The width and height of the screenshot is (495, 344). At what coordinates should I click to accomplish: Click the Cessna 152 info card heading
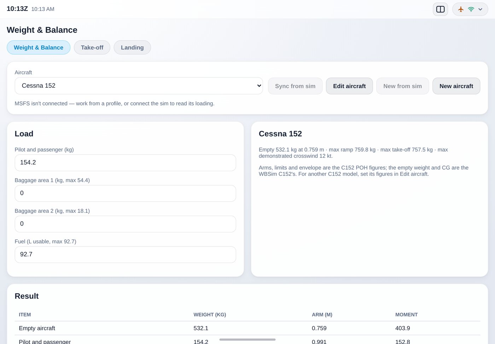coord(280,134)
